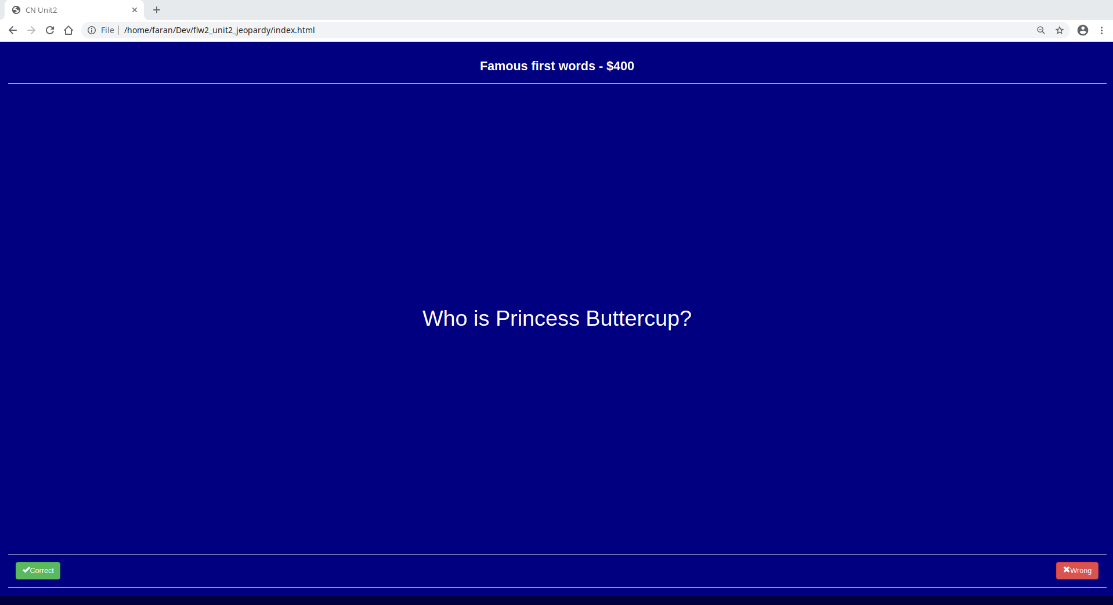The height and width of the screenshot is (605, 1113).
Task: Go back to the previous page
Action: tap(13, 30)
